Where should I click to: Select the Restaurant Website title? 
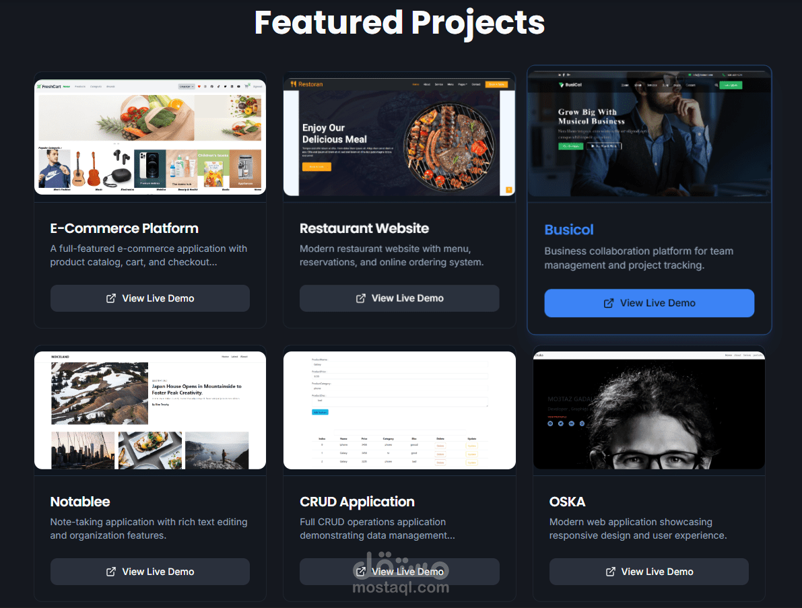(x=364, y=228)
